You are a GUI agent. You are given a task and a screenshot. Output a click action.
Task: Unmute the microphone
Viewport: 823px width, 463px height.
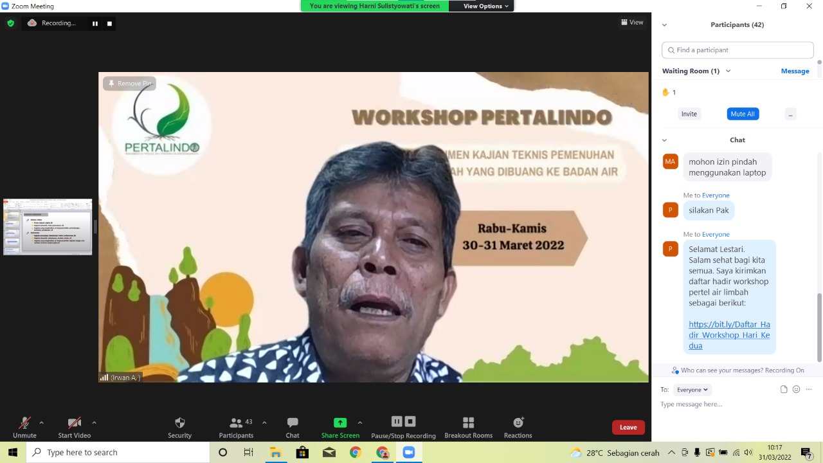[24, 427]
